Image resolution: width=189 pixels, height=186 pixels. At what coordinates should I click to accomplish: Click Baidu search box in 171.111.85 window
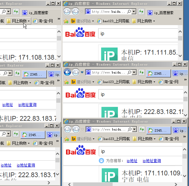pos(138,33)
